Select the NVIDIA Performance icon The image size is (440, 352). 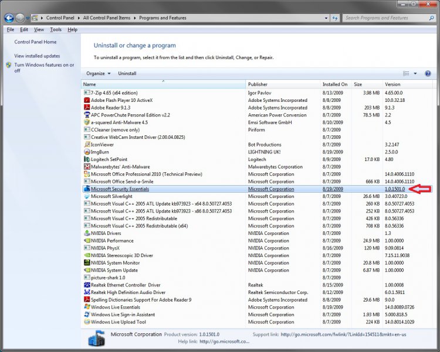pyautogui.click(x=87, y=241)
